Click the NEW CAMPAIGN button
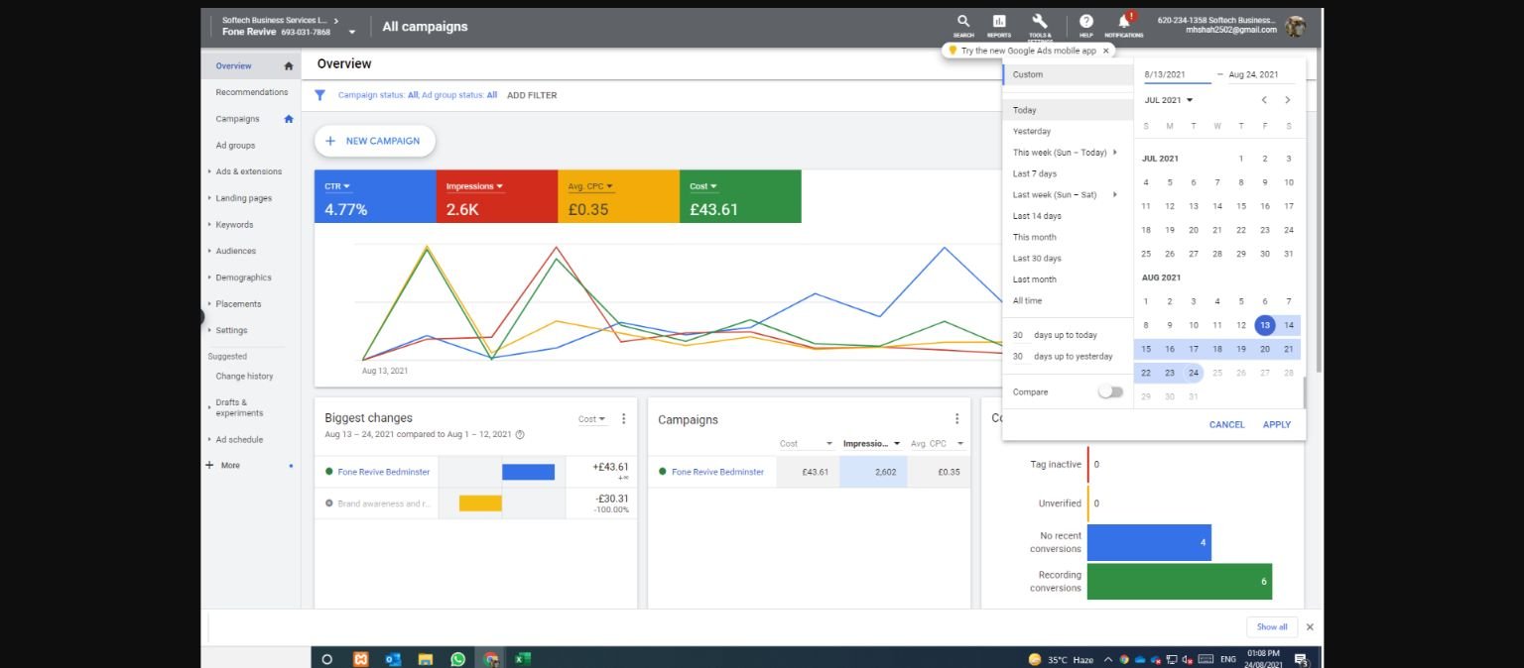Viewport: 1524px width, 668px height. [x=375, y=141]
